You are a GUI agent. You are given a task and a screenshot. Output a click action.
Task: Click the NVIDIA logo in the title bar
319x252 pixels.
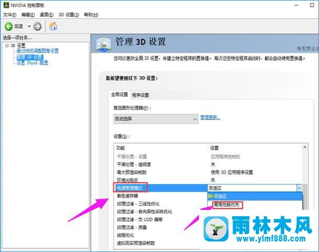6,5
